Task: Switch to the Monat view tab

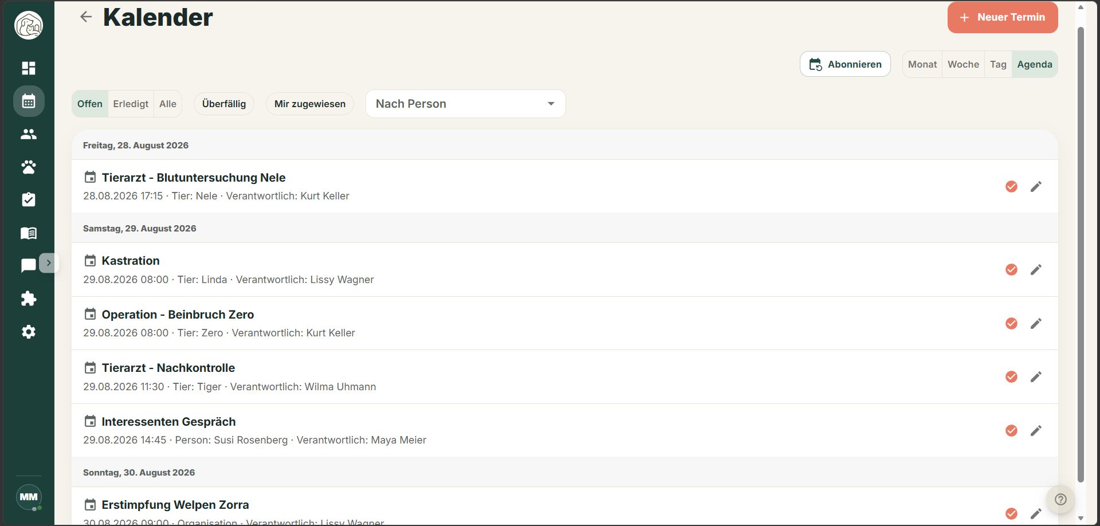Action: pos(922,64)
